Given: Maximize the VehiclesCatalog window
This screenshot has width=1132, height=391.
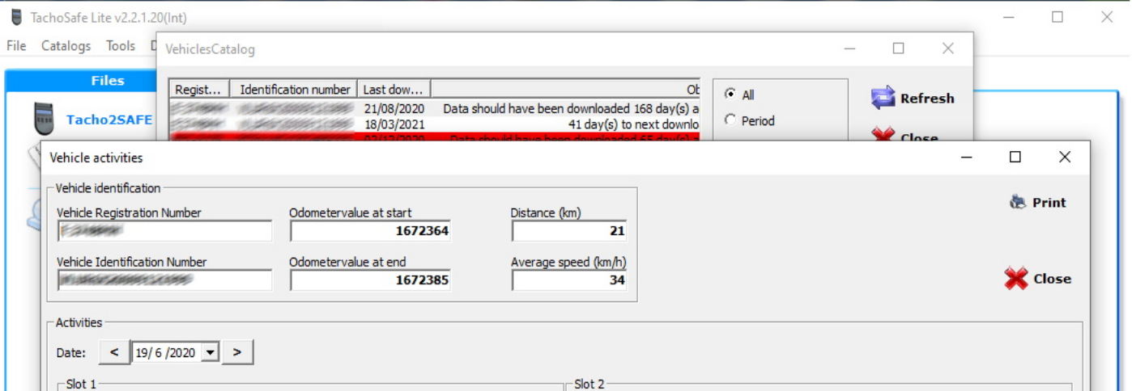Looking at the screenshot, I should (898, 48).
